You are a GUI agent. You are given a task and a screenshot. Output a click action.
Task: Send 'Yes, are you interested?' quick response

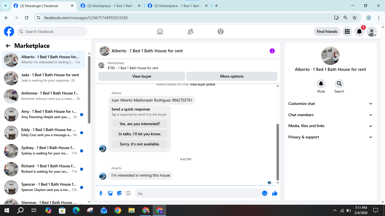coord(140,124)
